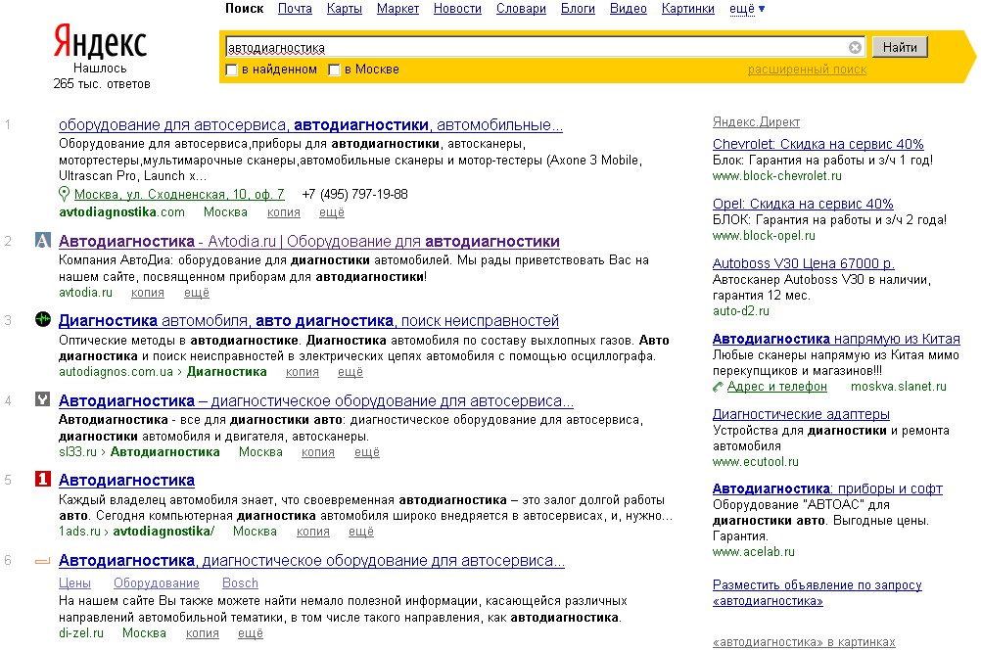Click 'Диагностика' breadcrumb under autodiagnos.com.ua
The height and width of the screenshot is (651, 981).
226,372
